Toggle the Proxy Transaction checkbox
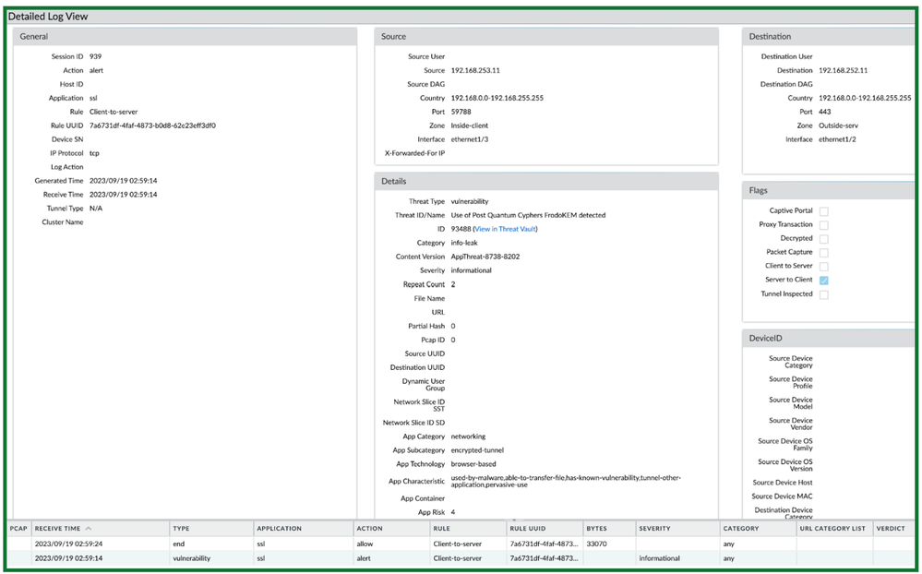922x574 pixels. tap(823, 225)
